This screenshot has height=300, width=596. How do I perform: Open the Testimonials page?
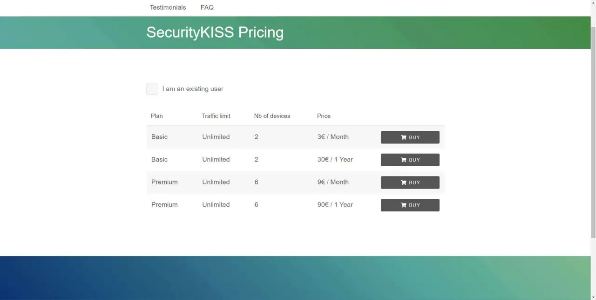(x=168, y=7)
